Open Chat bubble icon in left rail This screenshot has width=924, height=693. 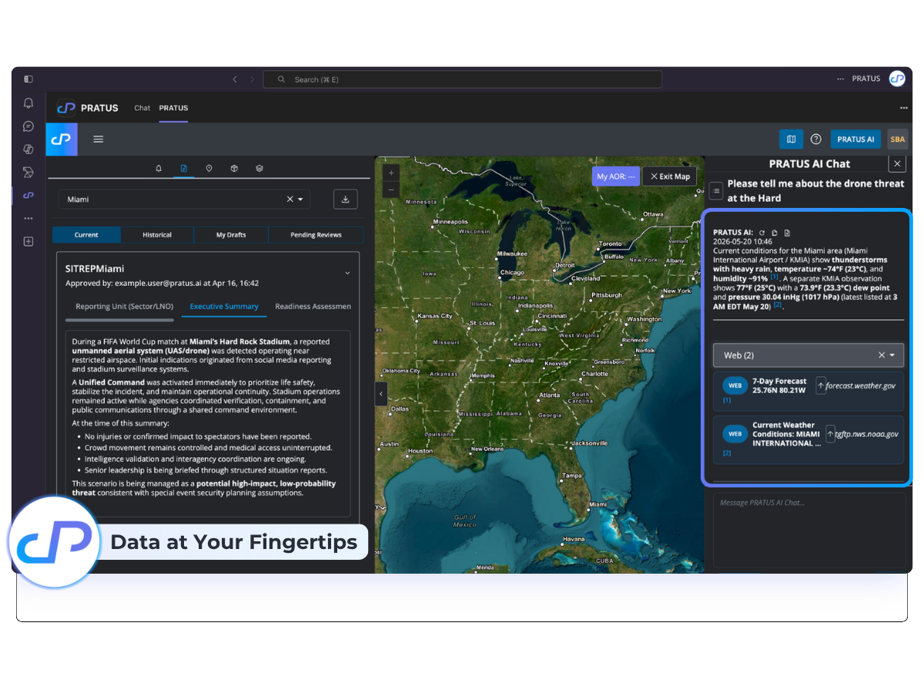[28, 126]
